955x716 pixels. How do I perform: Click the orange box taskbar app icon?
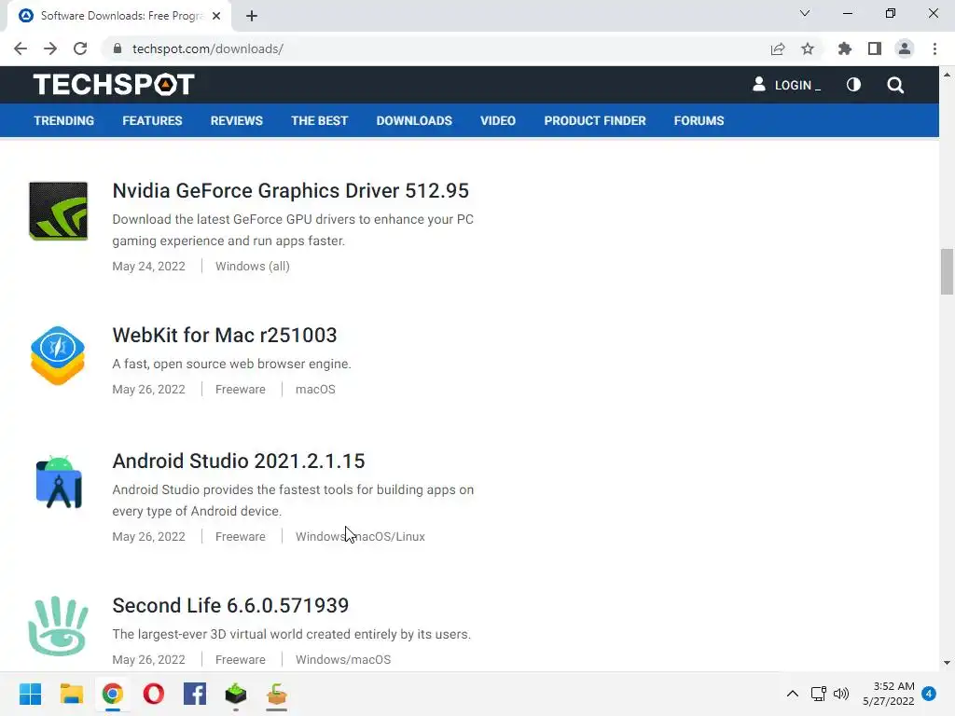coord(276,694)
